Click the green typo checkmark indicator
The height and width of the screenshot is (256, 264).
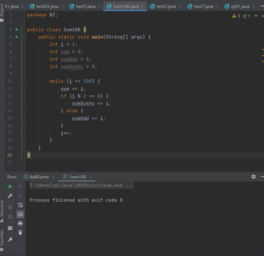click(x=247, y=16)
